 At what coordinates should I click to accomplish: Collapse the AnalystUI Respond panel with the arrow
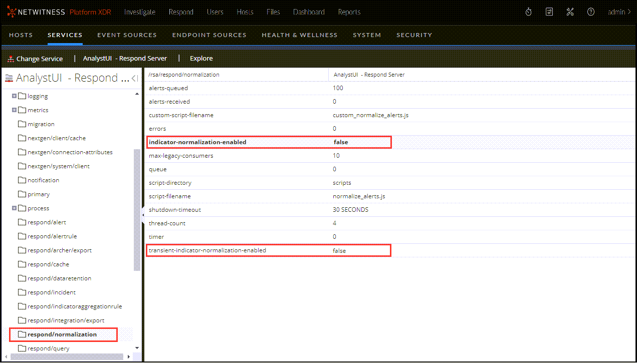(x=133, y=78)
